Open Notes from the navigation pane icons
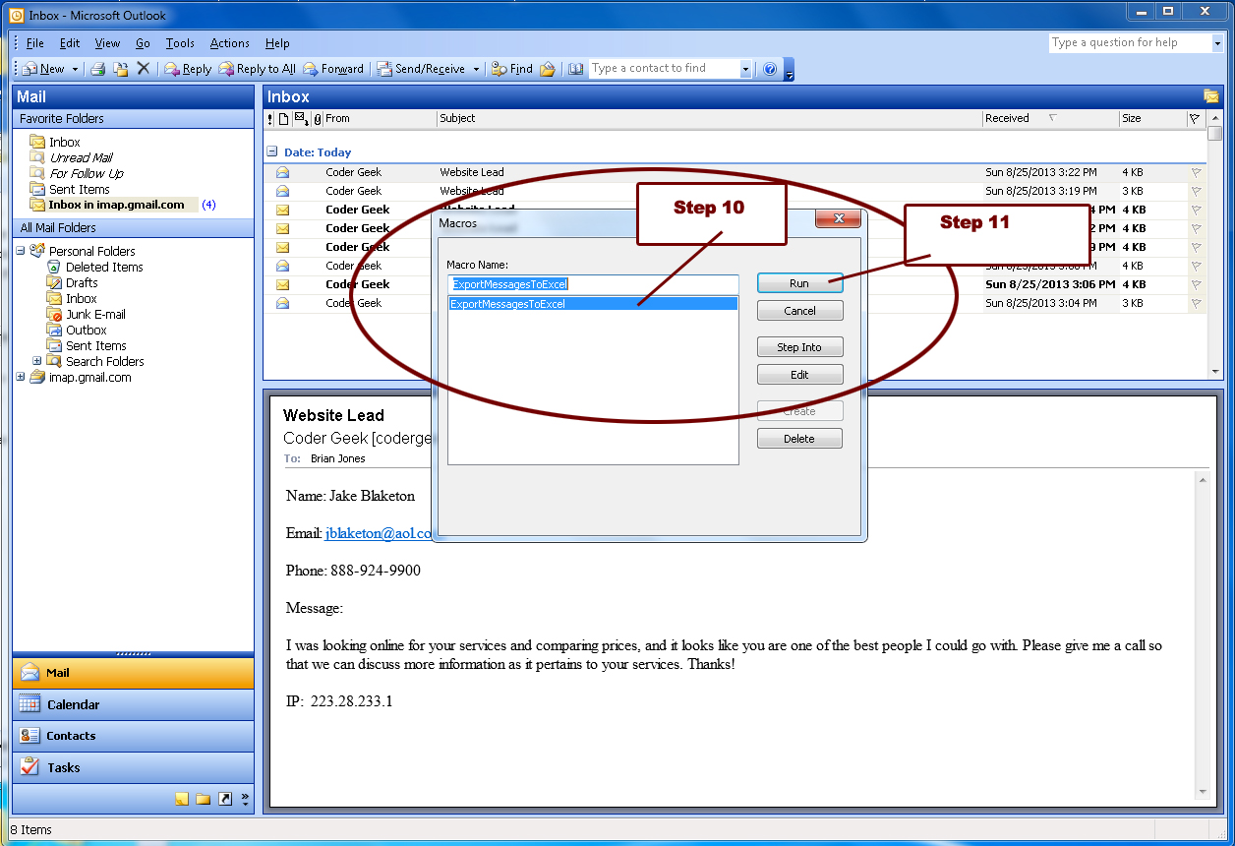This screenshot has width=1235, height=846. pyautogui.click(x=182, y=800)
